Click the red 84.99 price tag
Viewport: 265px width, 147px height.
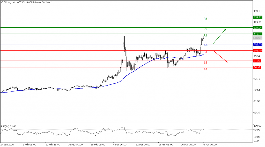(257, 67)
